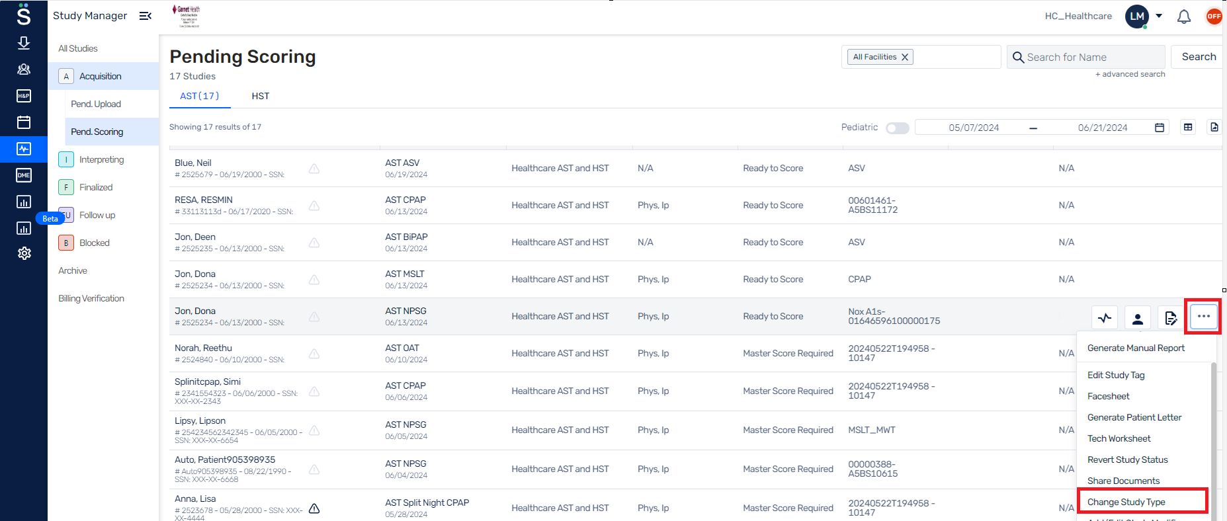Open Pend. Upload navigation item
1227x521 pixels.
point(96,104)
